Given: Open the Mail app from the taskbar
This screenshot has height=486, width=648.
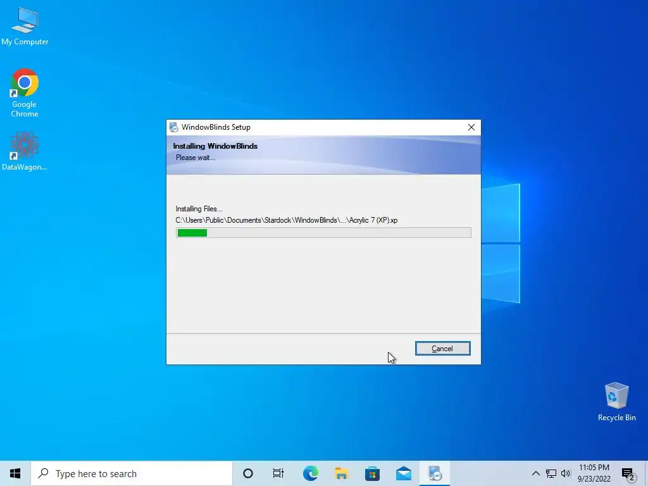Looking at the screenshot, I should 403,473.
